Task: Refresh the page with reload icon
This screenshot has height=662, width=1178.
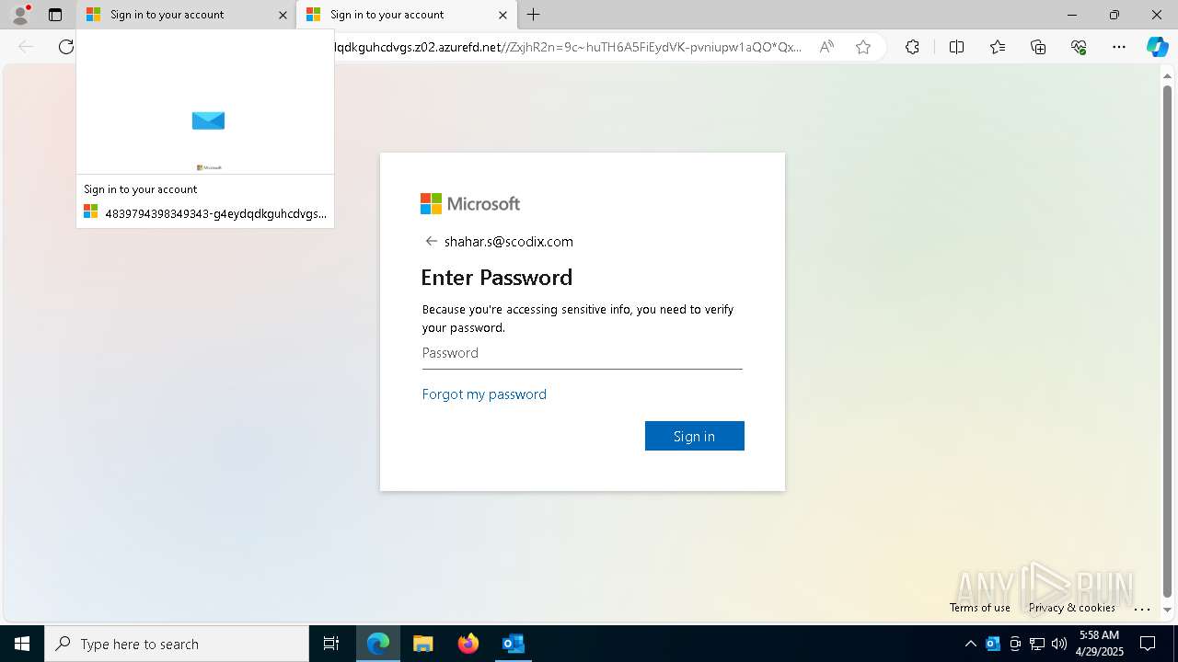Action: [66, 47]
